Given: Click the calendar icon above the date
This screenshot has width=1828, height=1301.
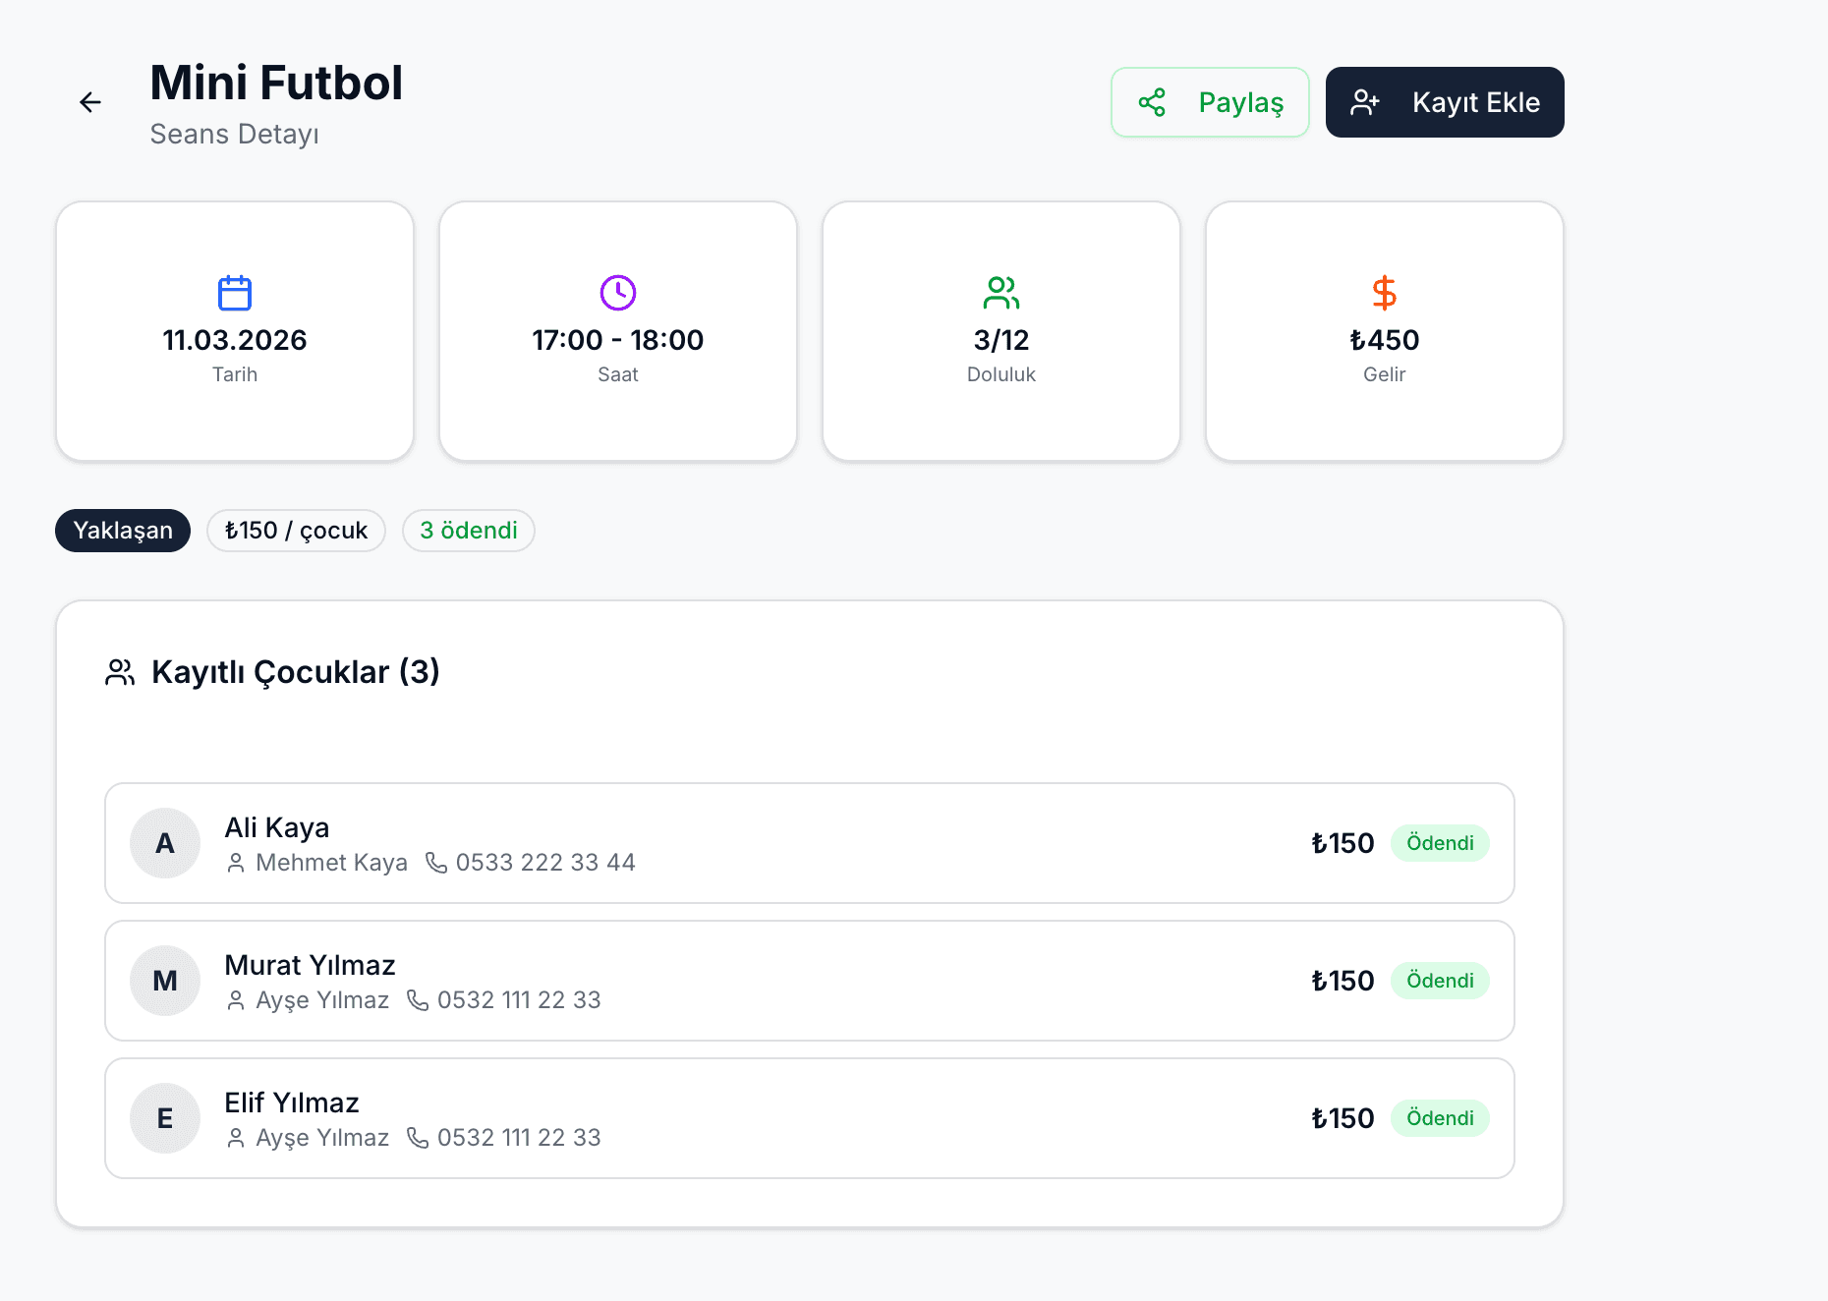Looking at the screenshot, I should pos(235,293).
